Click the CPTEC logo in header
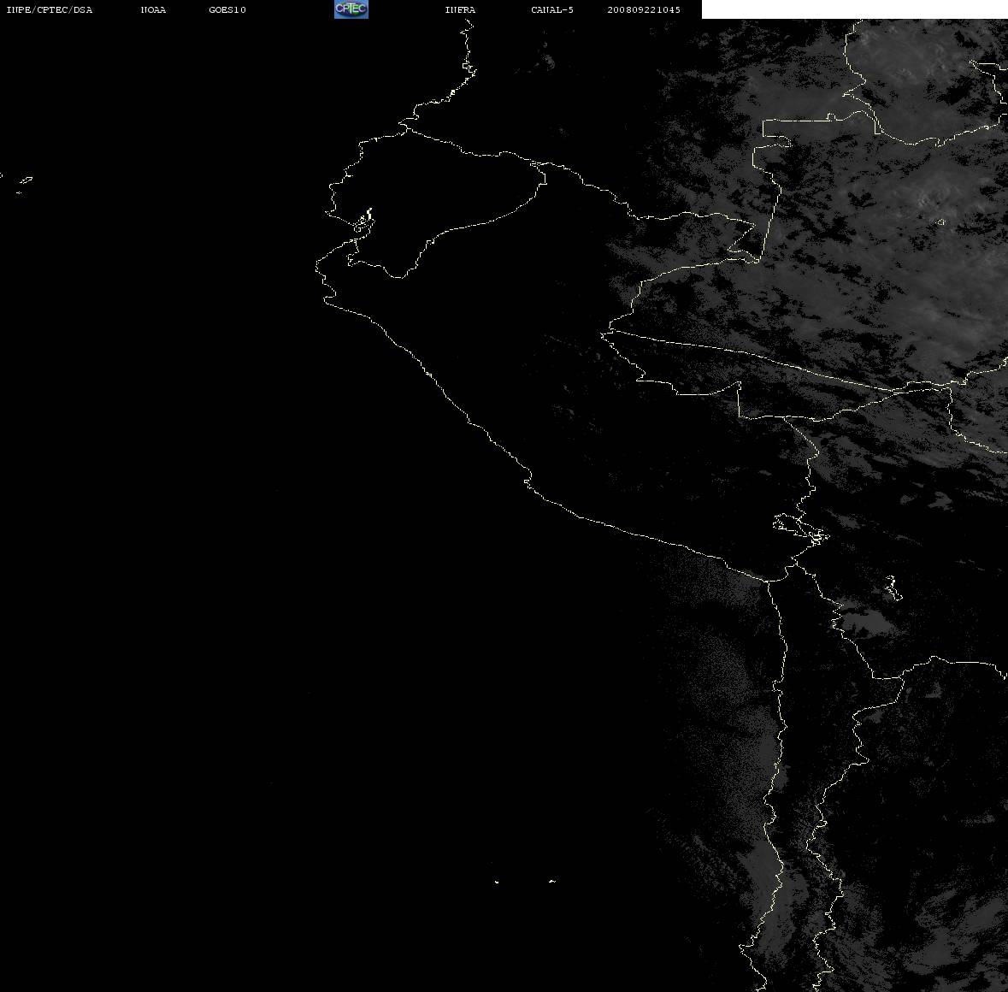The width and height of the screenshot is (1008, 992). tap(351, 9)
